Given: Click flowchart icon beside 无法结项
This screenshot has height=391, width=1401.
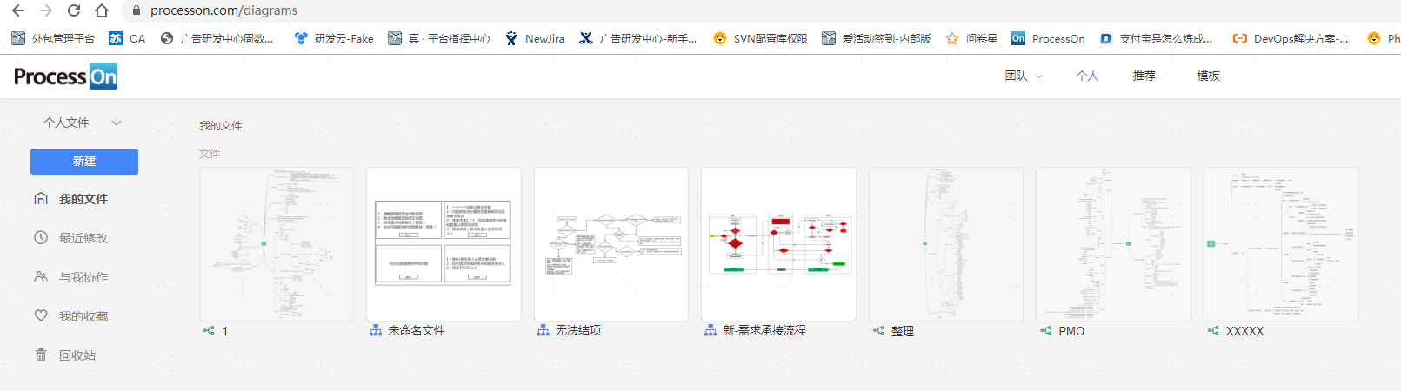Looking at the screenshot, I should coord(543,330).
